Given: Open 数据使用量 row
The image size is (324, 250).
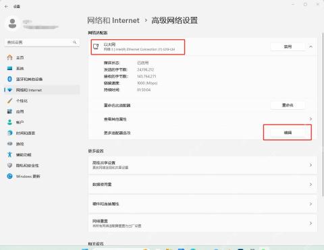Looking at the screenshot, I should click(x=202, y=185).
